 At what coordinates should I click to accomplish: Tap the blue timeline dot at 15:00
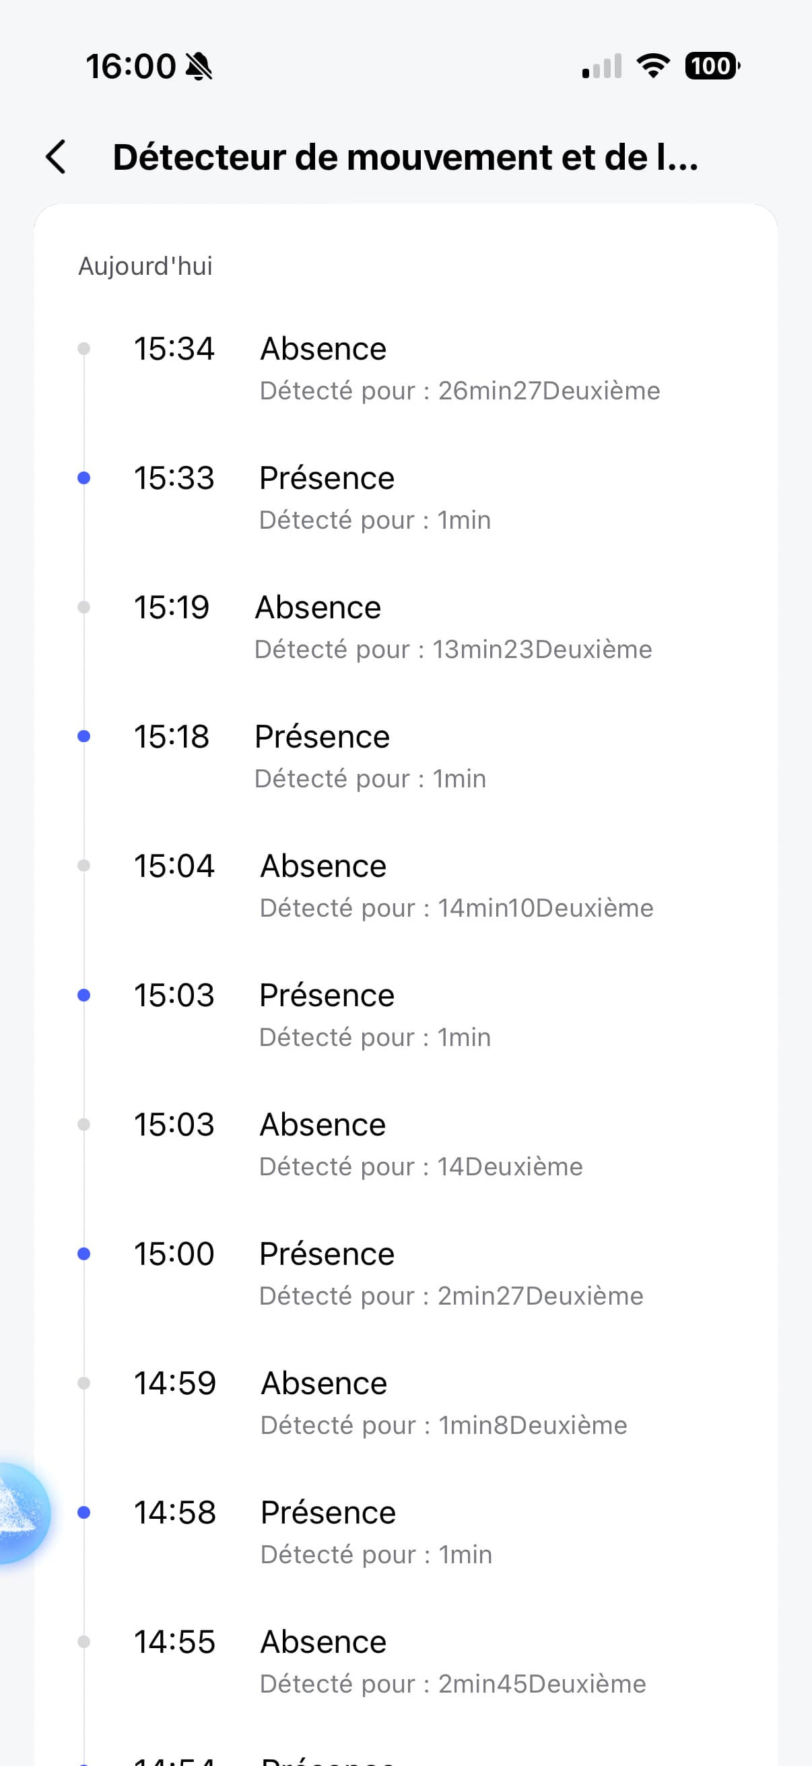click(84, 1254)
